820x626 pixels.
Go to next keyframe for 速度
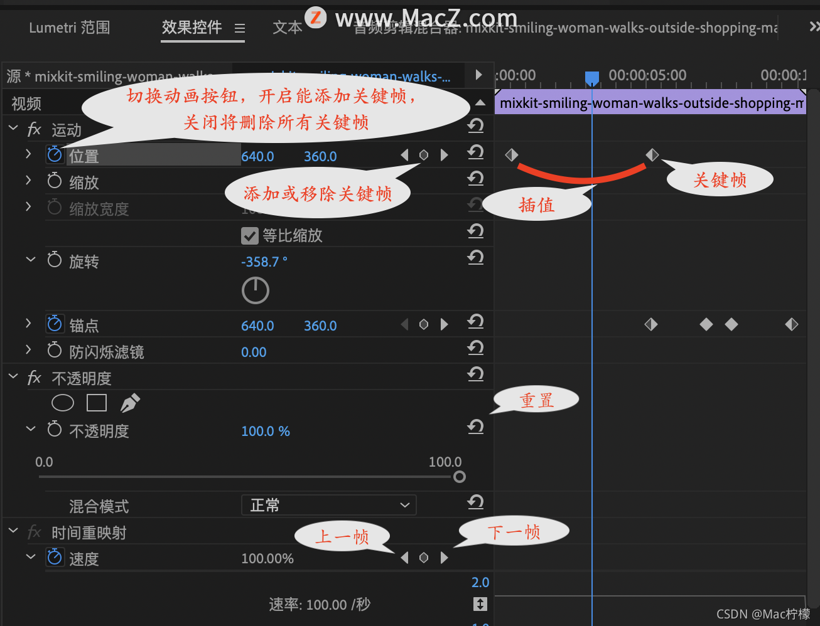445,558
